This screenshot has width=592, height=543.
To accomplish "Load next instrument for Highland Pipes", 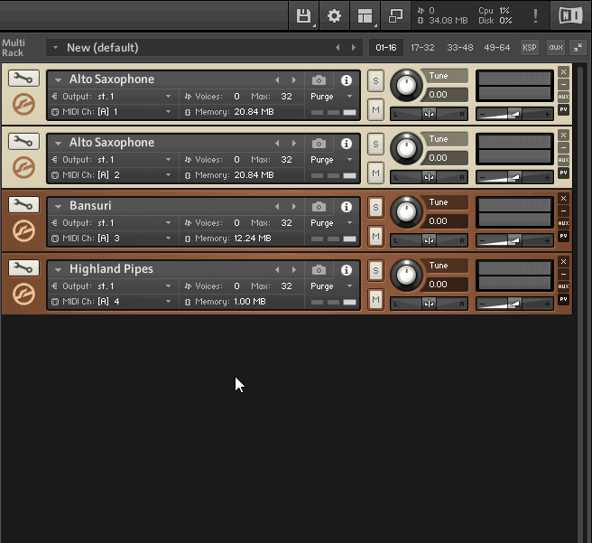I will (293, 270).
